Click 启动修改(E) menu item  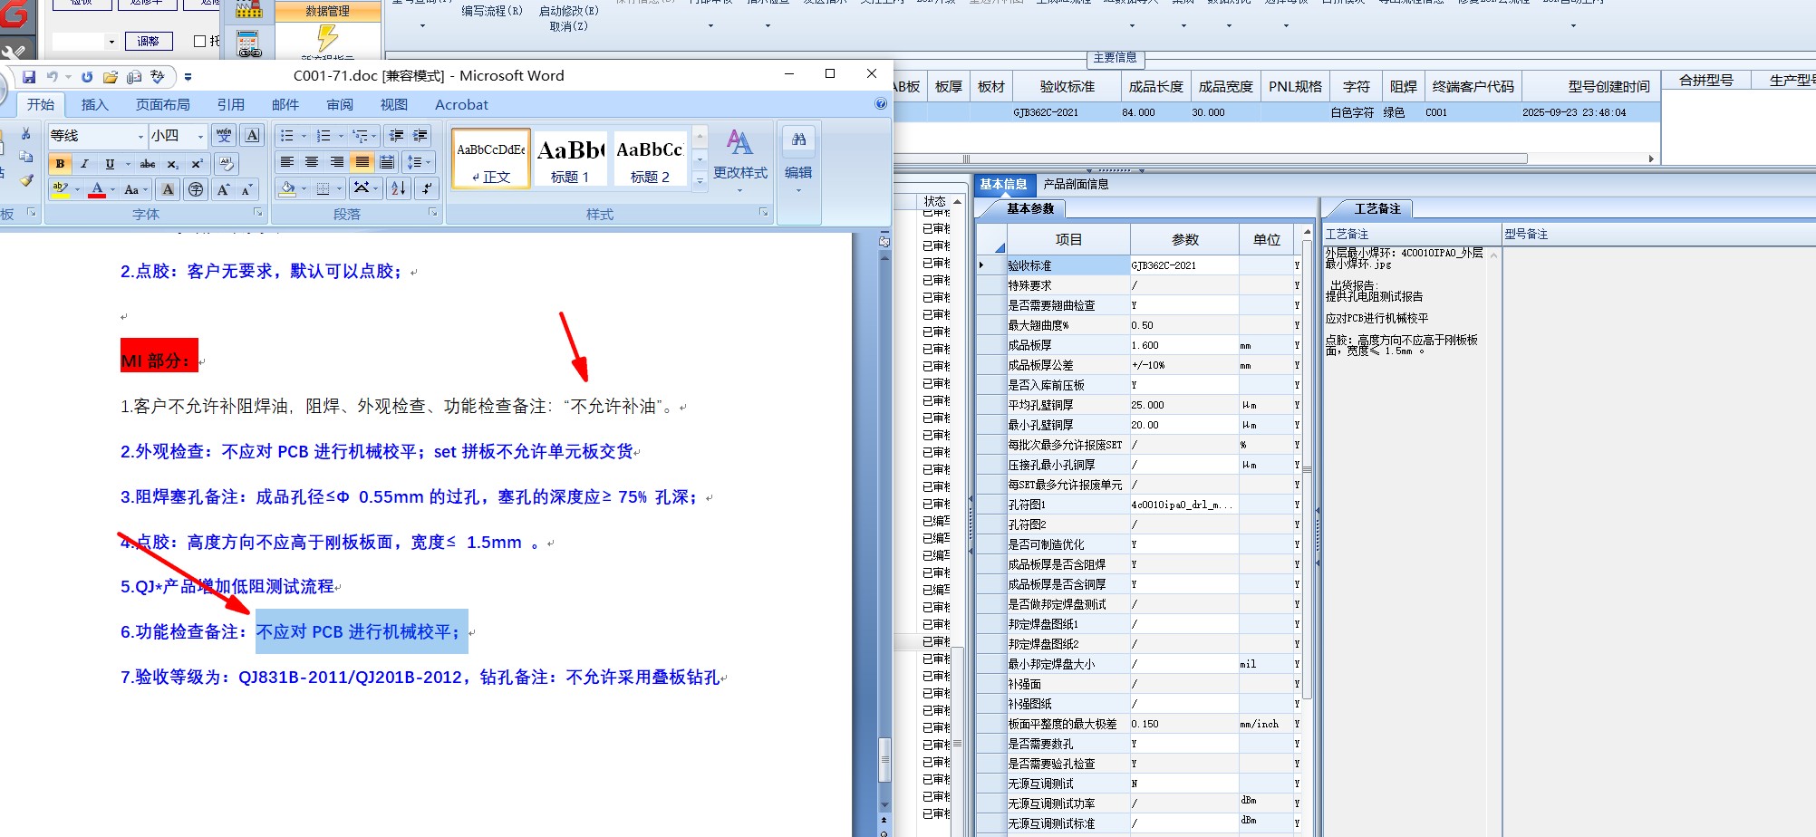click(569, 11)
